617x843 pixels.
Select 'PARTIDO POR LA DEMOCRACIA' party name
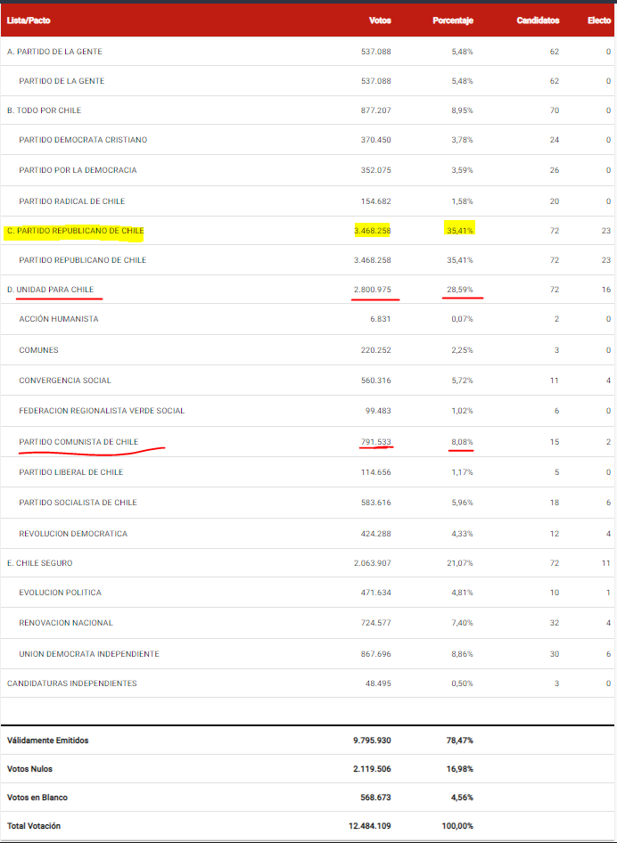(x=78, y=170)
